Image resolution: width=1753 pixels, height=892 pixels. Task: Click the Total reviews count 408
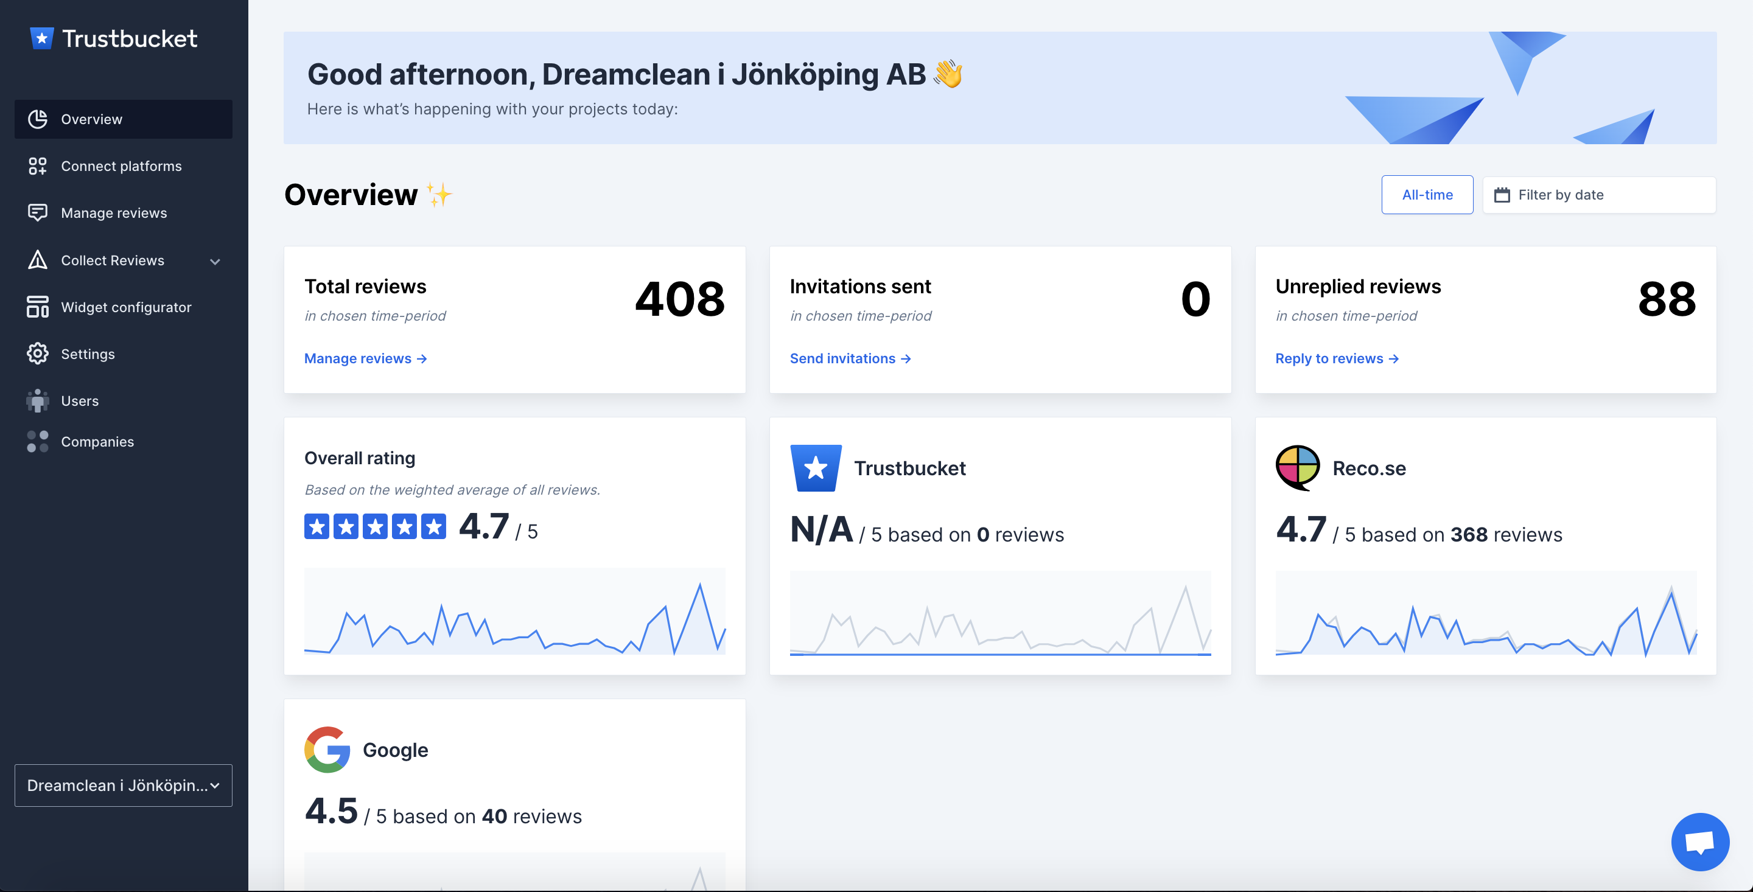pyautogui.click(x=679, y=299)
